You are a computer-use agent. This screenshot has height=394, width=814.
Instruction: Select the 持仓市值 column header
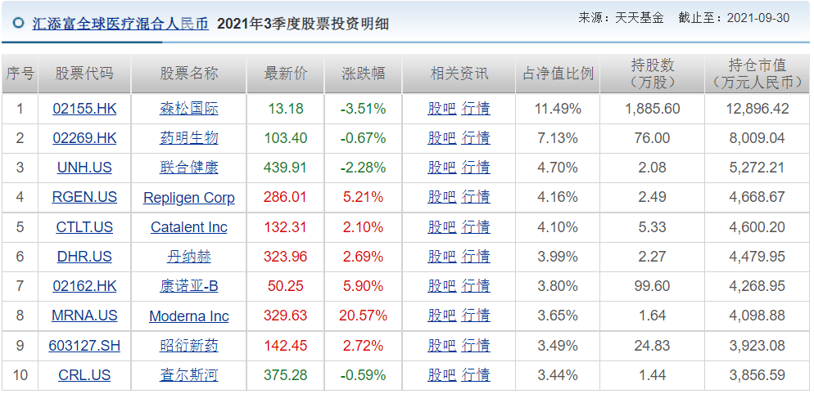pos(757,74)
